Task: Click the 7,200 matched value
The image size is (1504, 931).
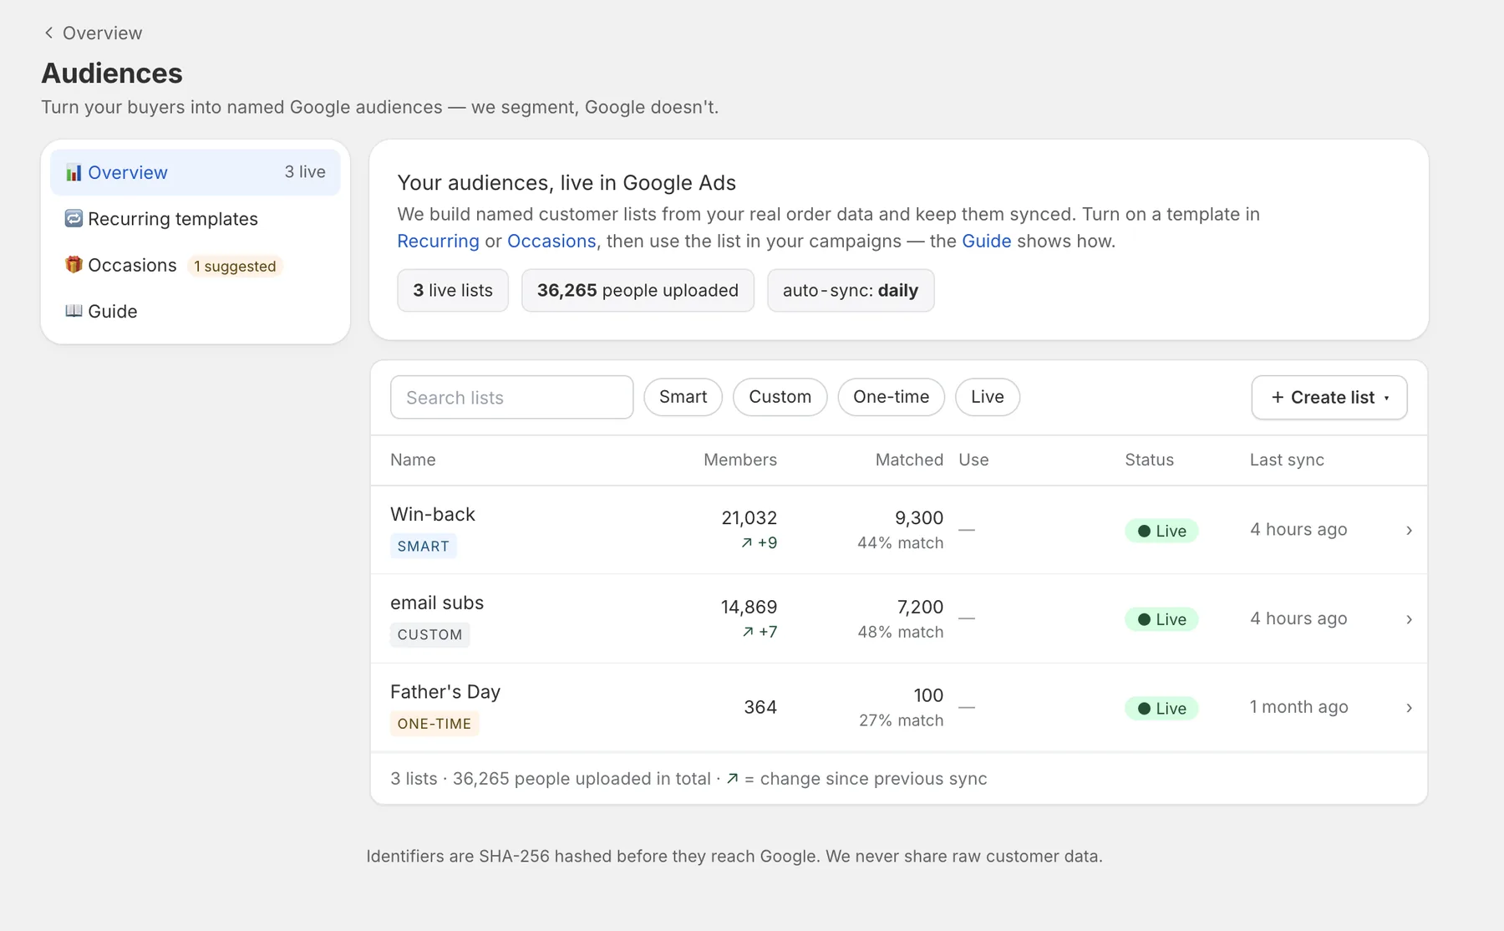Action: click(920, 608)
